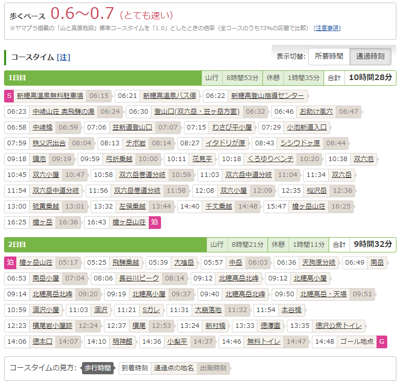Click the 歩行時間 legend badge

pyautogui.click(x=98, y=368)
